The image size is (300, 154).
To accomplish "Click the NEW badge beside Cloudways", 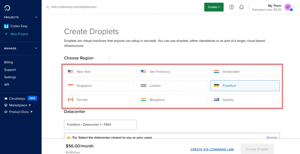I will [x=32, y=98].
